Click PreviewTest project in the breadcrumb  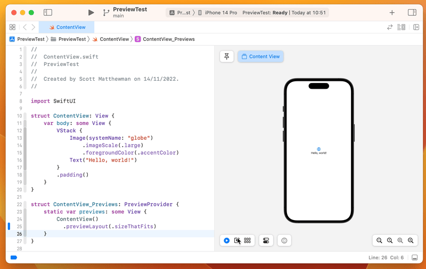click(27, 39)
